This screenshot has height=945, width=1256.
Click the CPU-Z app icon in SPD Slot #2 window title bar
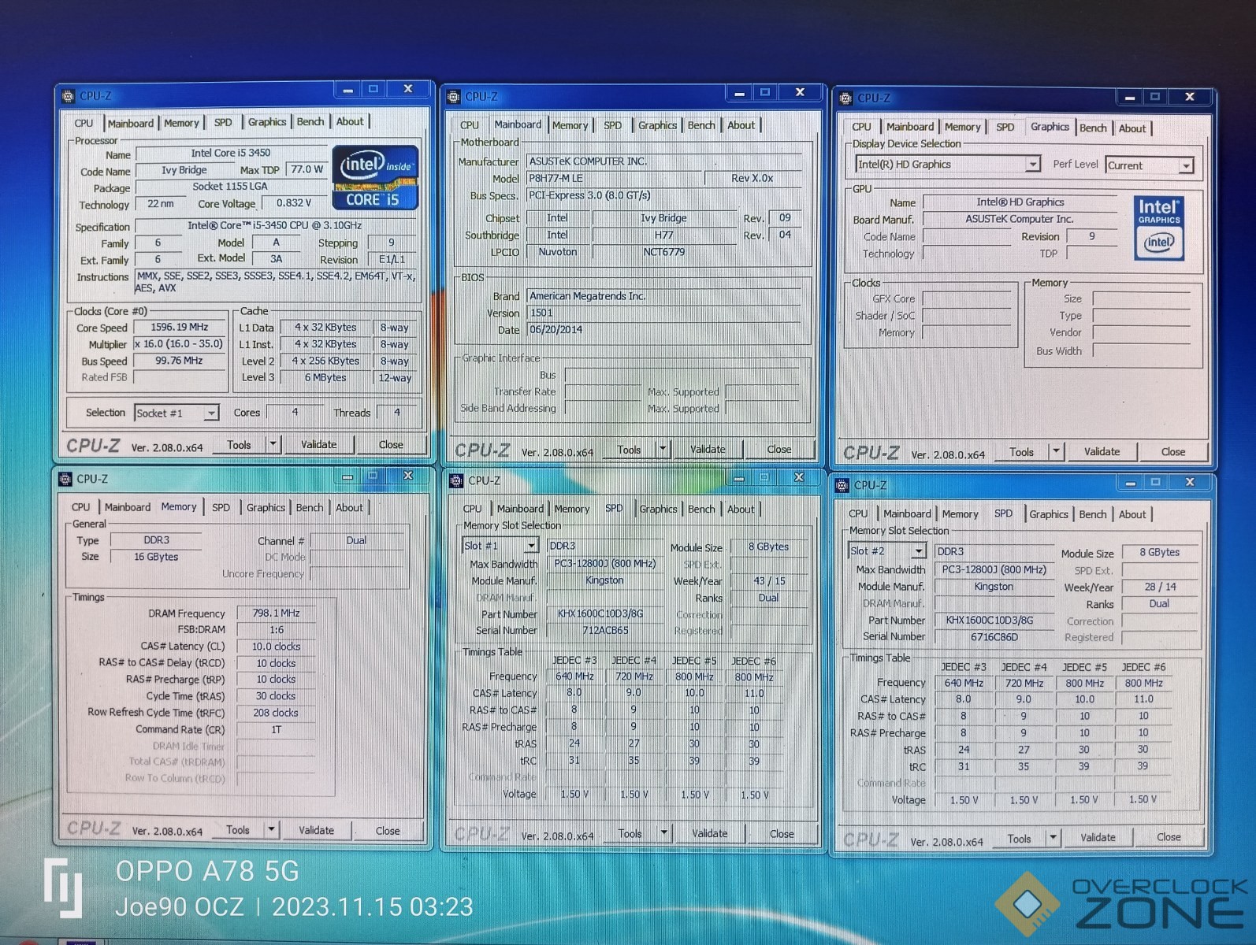pos(842,485)
